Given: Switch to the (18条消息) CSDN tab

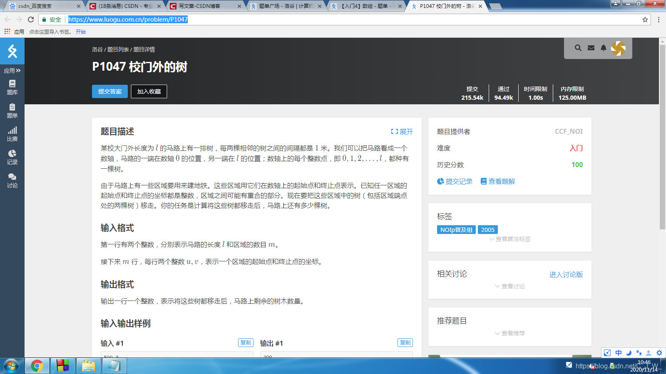Looking at the screenshot, I should [x=124, y=6].
